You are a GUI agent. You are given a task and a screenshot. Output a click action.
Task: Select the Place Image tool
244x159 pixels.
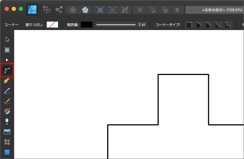point(7,132)
